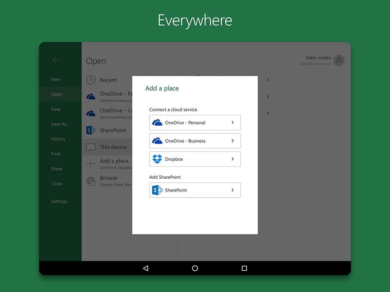Viewport: 390px width, 292px height.
Task: Expand the SharePoint row chevron in dialog
Action: (x=233, y=190)
